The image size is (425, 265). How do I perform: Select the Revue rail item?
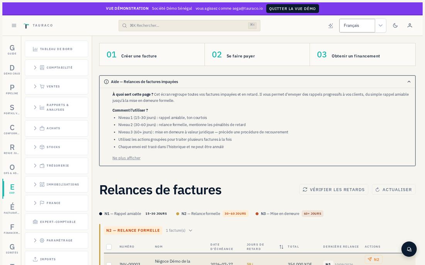click(12, 149)
